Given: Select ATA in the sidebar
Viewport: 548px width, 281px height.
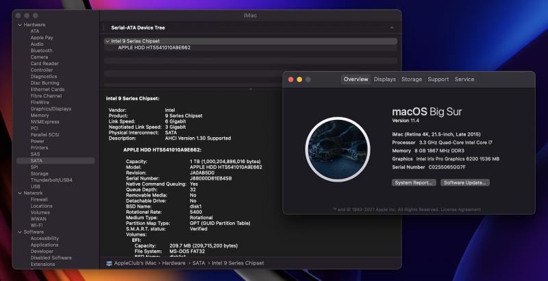Looking at the screenshot, I should 35,31.
